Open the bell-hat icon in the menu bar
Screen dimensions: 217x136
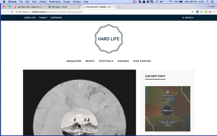coord(144,2)
